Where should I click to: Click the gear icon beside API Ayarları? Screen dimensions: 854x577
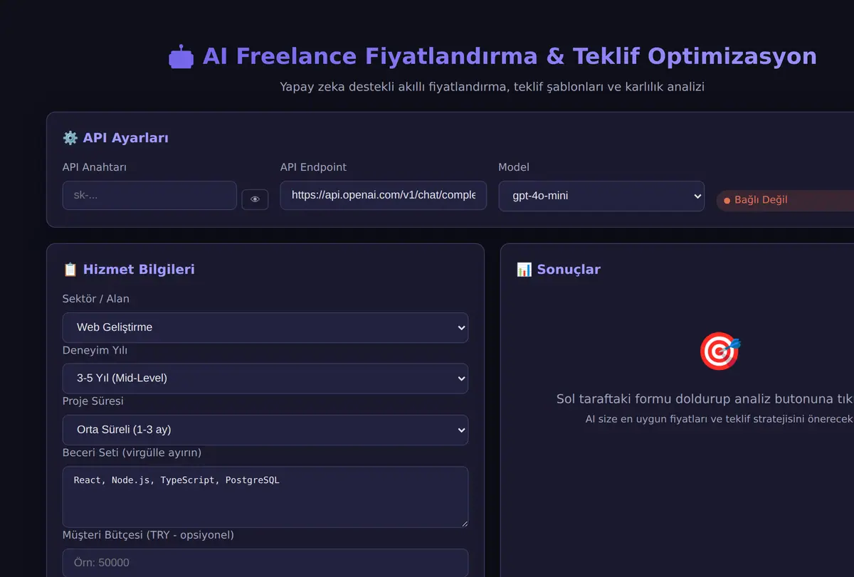pos(70,138)
